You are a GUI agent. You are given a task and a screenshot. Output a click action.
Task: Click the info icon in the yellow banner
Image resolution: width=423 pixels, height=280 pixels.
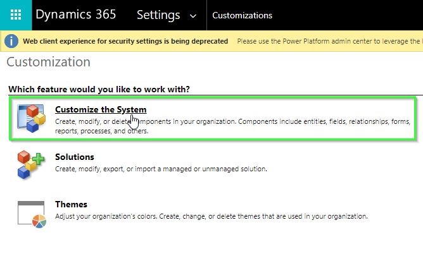click(x=11, y=42)
